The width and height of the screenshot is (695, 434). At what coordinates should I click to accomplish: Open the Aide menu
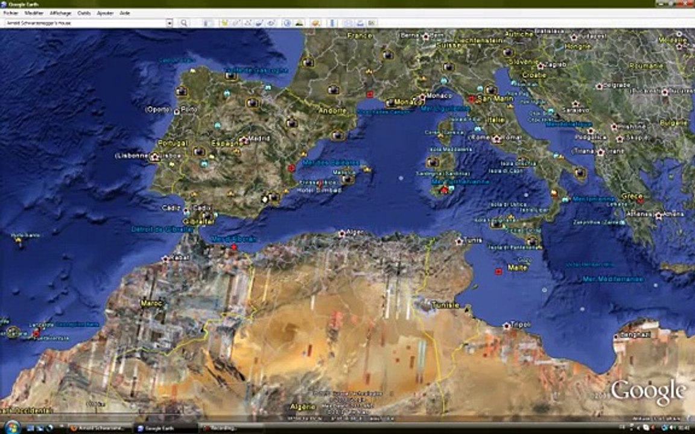coord(125,13)
